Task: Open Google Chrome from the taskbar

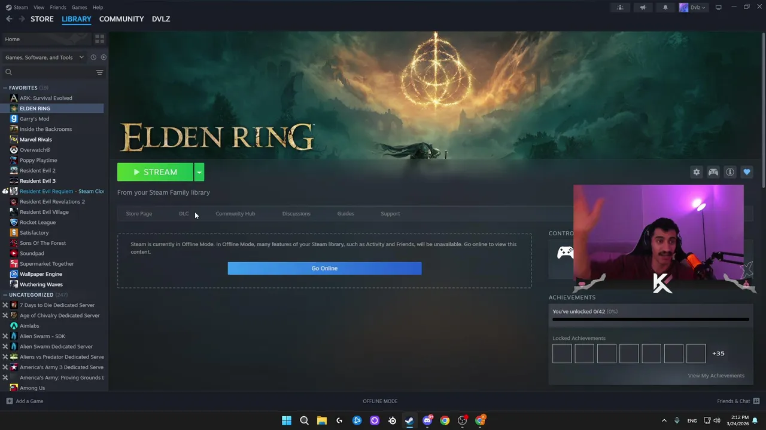Action: (x=445, y=420)
